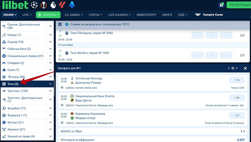Click the green БОНУСЫ button
This screenshot has height=142, width=251.
(x=48, y=15)
